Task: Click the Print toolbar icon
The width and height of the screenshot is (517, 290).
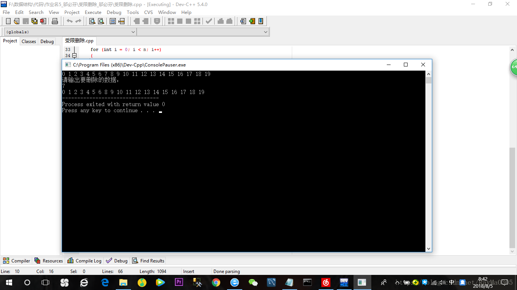Action: [55, 21]
